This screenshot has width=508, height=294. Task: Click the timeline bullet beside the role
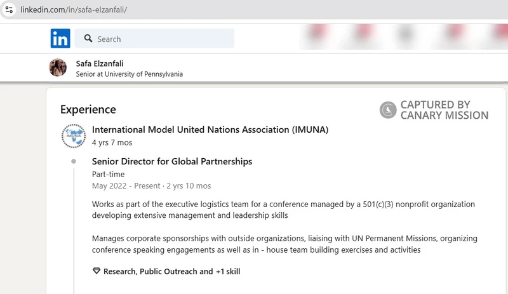(x=74, y=162)
